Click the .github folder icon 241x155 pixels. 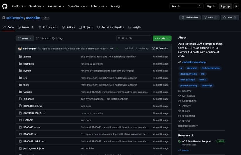coord(20,57)
